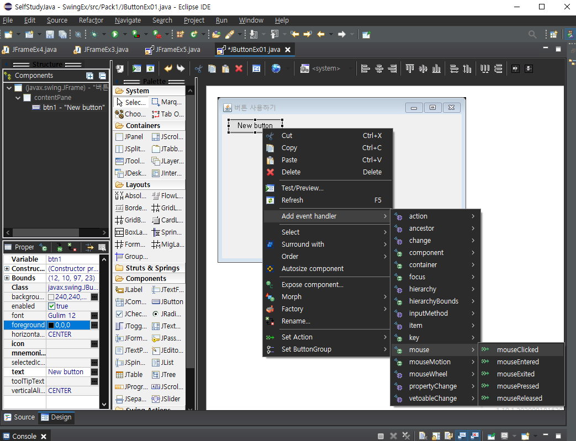Click the Components tree horizontal scrollbar
This screenshot has height=441, width=576.
coord(46,232)
